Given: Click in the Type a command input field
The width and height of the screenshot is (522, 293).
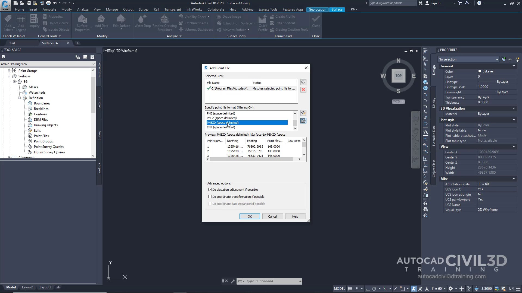Looking at the screenshot, I should (x=269, y=281).
